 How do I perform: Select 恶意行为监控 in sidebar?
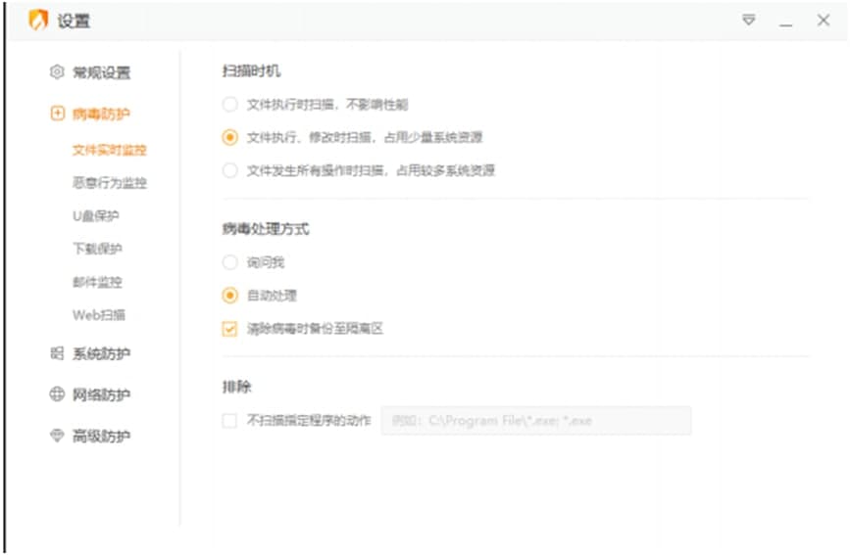pyautogui.click(x=110, y=183)
